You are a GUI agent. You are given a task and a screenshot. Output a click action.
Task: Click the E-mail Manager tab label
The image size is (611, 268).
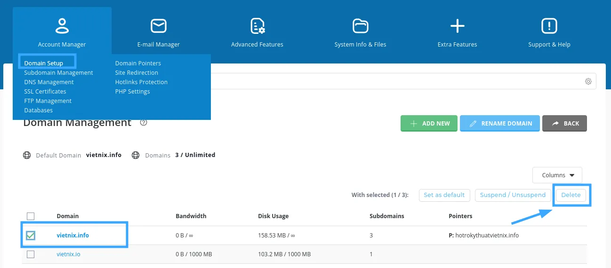pos(159,44)
